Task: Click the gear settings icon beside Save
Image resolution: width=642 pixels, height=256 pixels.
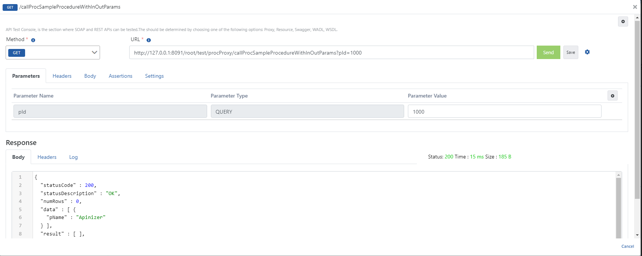Action: pos(587,52)
